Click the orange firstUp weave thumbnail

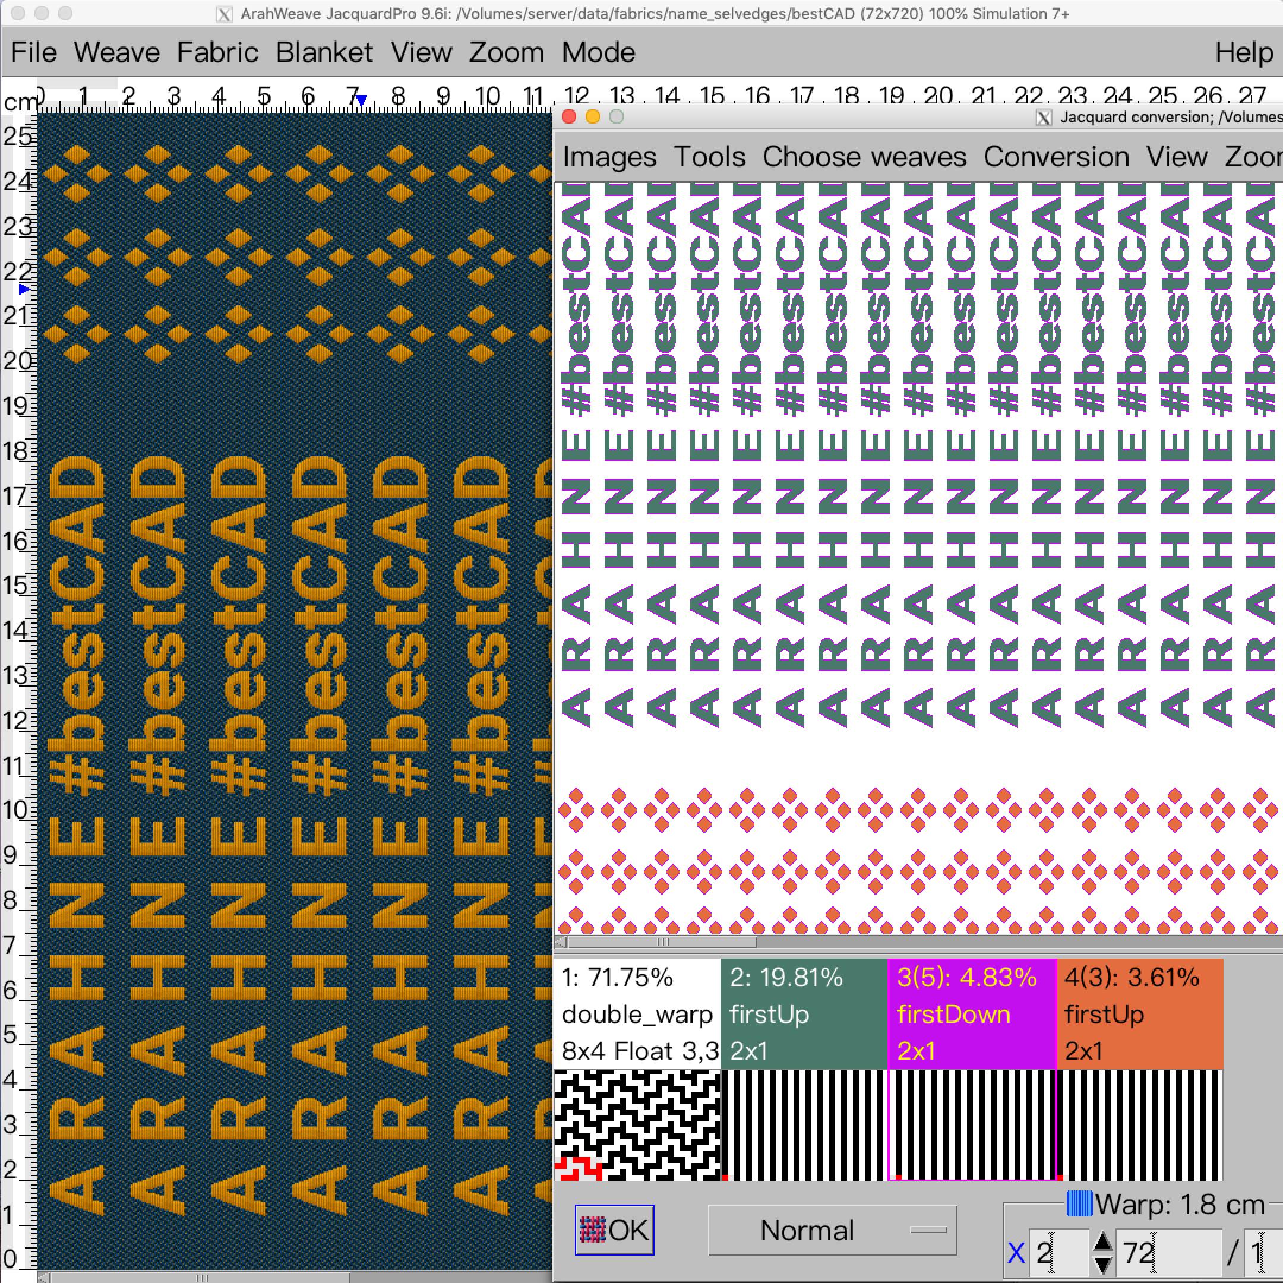1140,1125
